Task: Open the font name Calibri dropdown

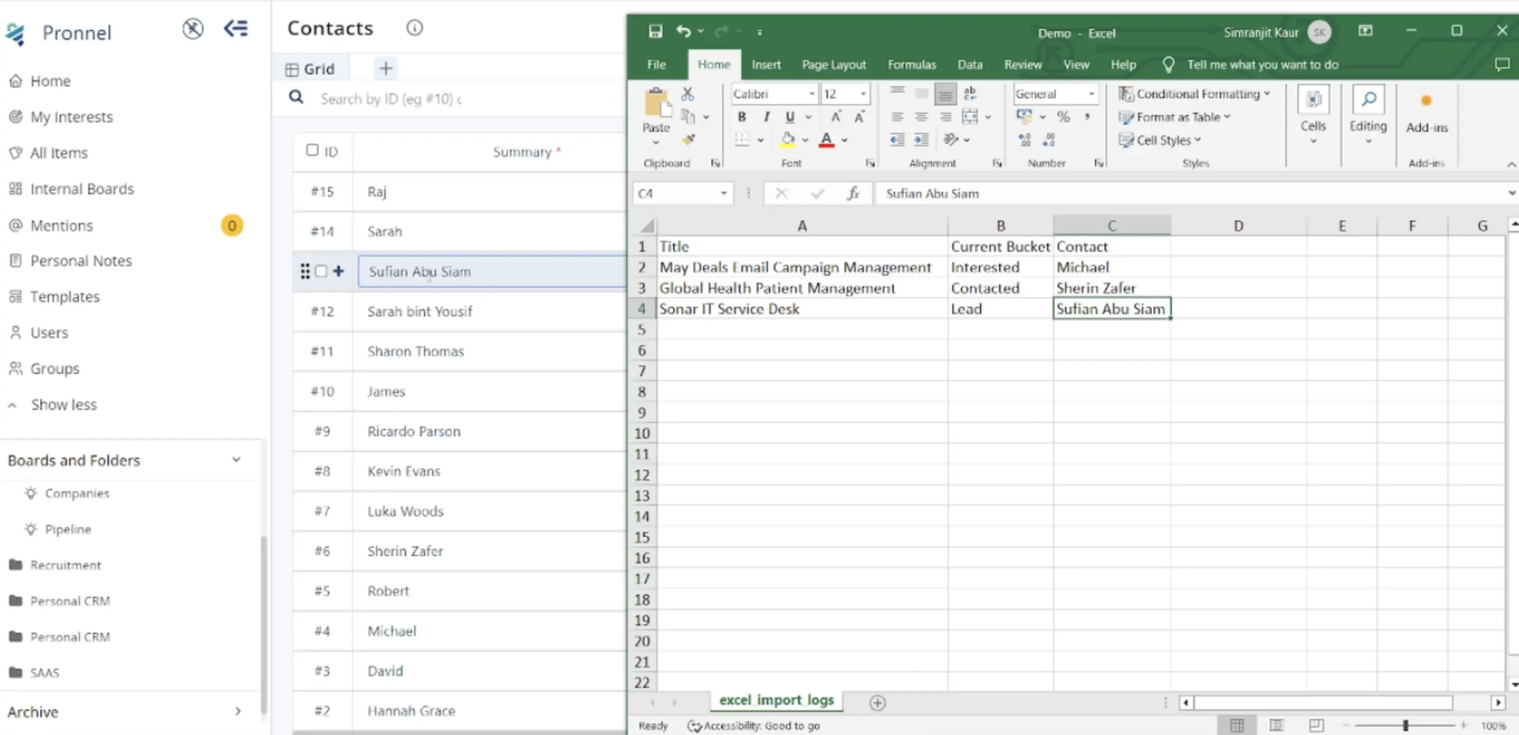Action: pos(811,94)
